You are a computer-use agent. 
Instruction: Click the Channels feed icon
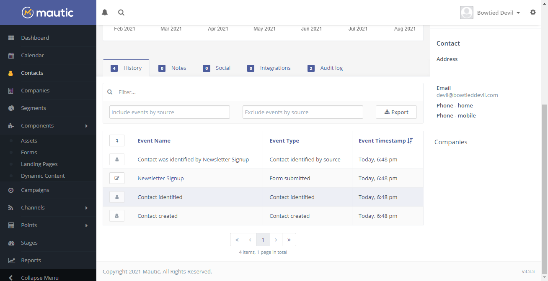click(x=11, y=207)
